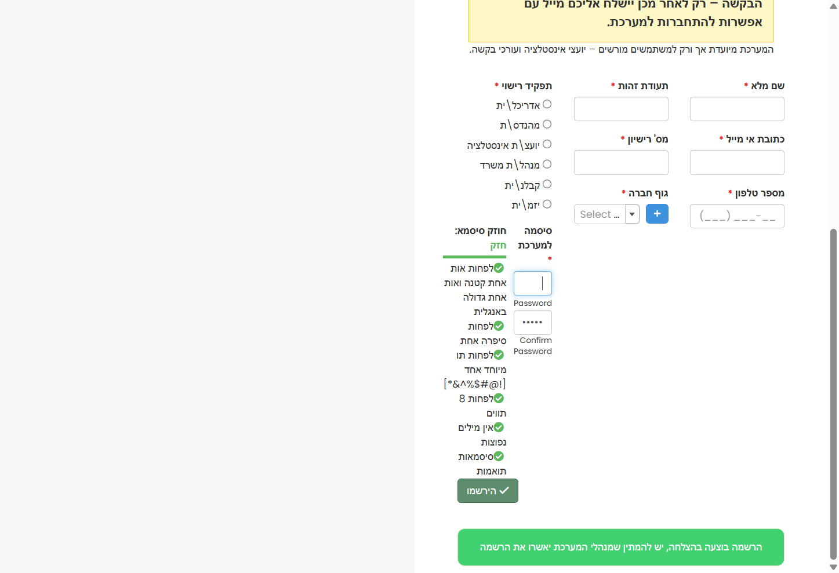
Task: Click check icon for סיסמאות תואמות
Action: [499, 457]
